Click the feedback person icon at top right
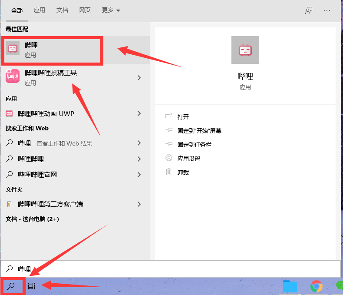Screen dimensions: 343x295 point(309,10)
